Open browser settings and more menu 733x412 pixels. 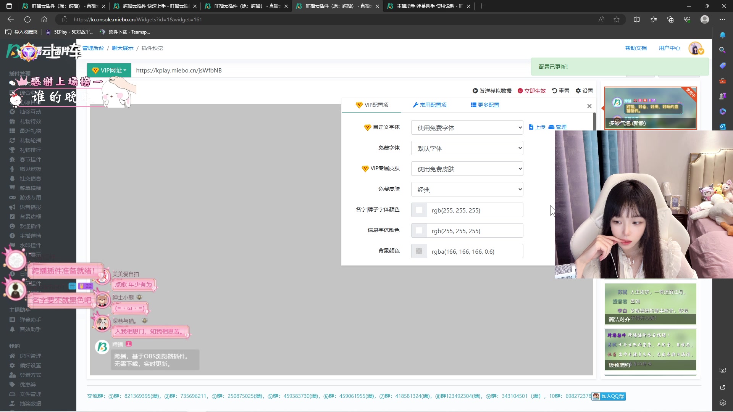point(722,19)
